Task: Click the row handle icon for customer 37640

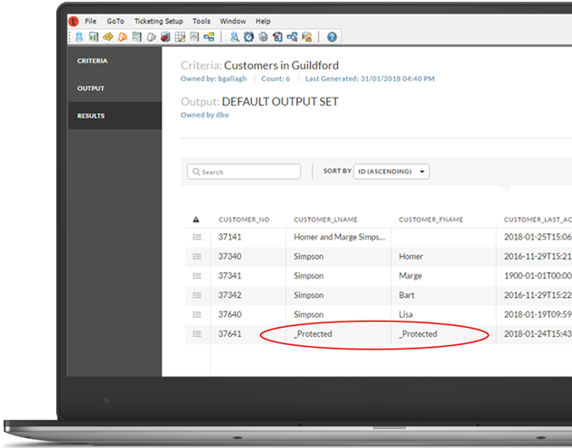Action: pyautogui.click(x=197, y=314)
